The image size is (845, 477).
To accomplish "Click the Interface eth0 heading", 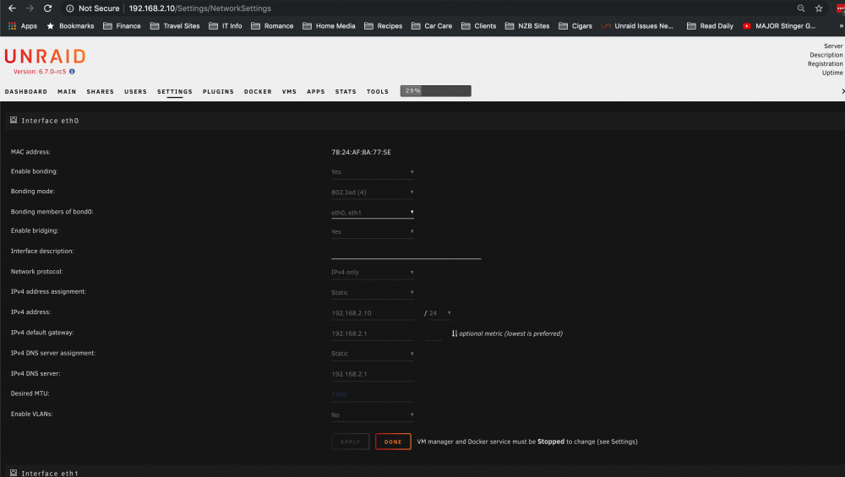I will tap(50, 121).
